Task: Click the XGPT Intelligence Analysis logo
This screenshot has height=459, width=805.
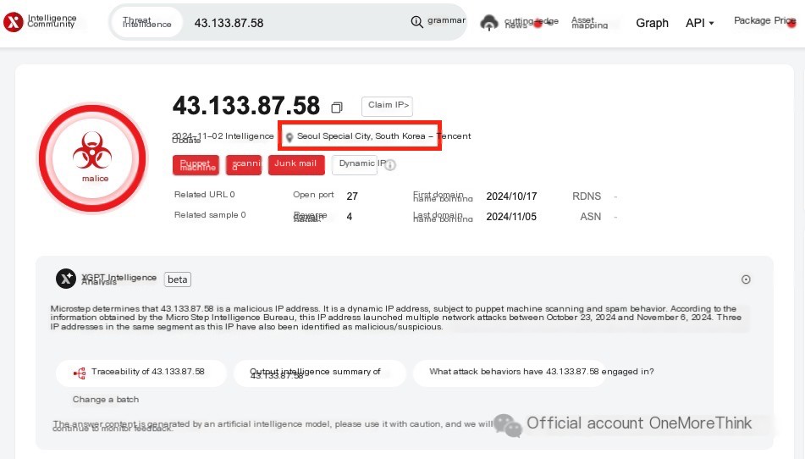Action: click(x=66, y=279)
